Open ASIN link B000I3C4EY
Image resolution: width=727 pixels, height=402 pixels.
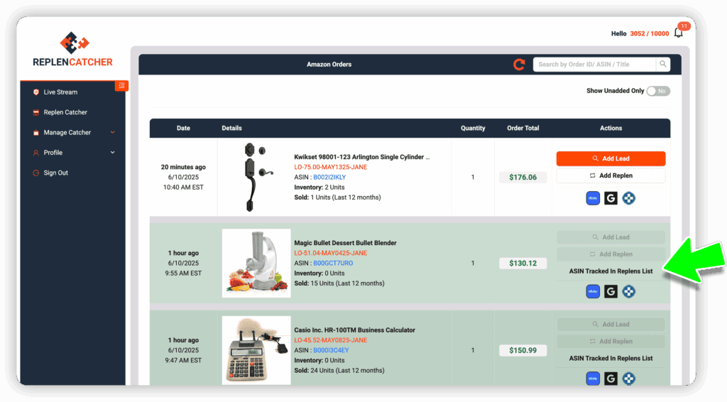(x=331, y=351)
